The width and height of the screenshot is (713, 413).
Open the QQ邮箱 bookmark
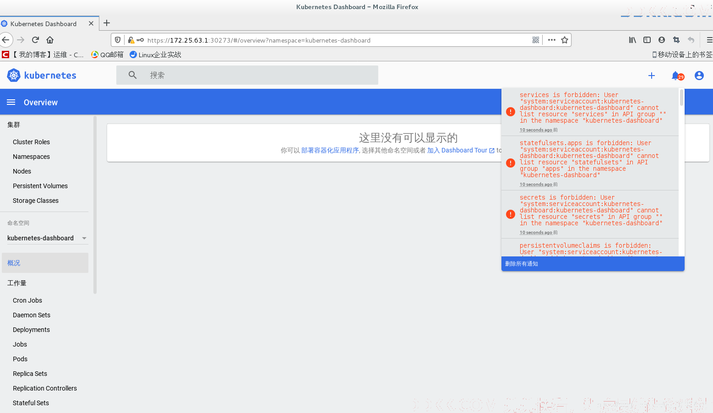[x=108, y=54]
